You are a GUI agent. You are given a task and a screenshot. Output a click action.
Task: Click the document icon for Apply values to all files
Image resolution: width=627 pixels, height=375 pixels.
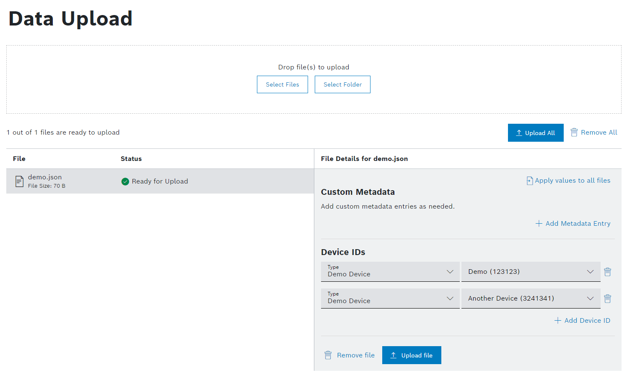tap(530, 181)
